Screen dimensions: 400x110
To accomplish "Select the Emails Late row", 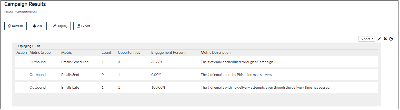I will pos(196,87).
